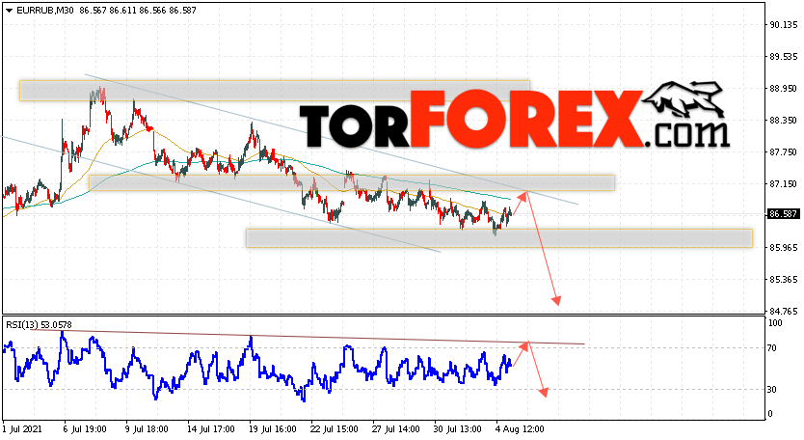Click the 86.587 close value in header
This screenshot has height=440, width=804.
pos(182,11)
